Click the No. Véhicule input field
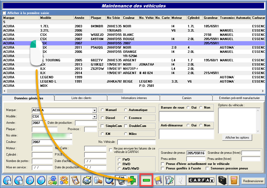267x188 pixels. tap(136, 142)
